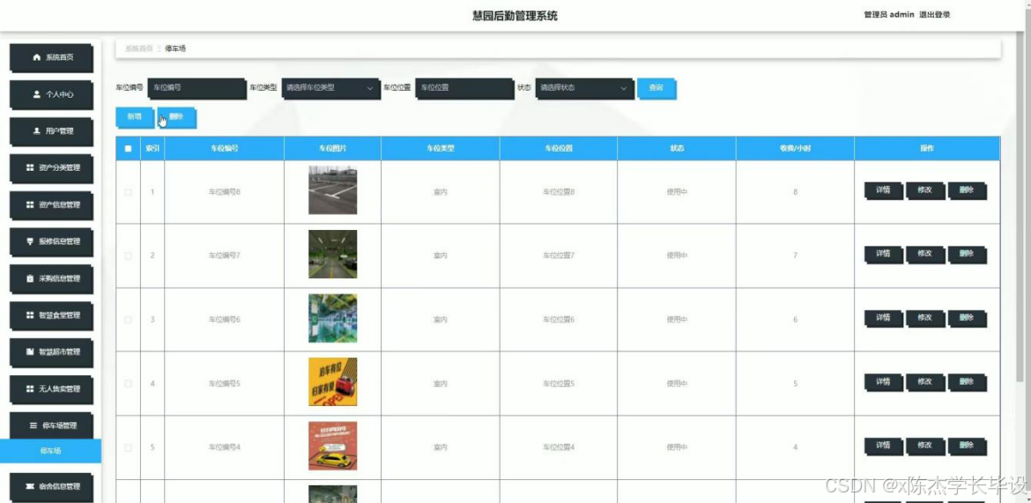1031x503 pixels.
Task: Open the 请选择车位类型 dropdown
Action: (330, 88)
